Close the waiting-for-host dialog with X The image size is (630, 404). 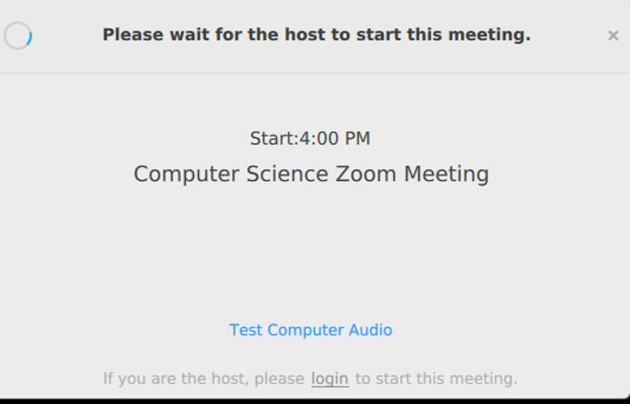(612, 35)
